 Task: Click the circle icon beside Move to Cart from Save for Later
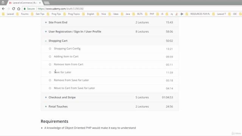point(50,88)
